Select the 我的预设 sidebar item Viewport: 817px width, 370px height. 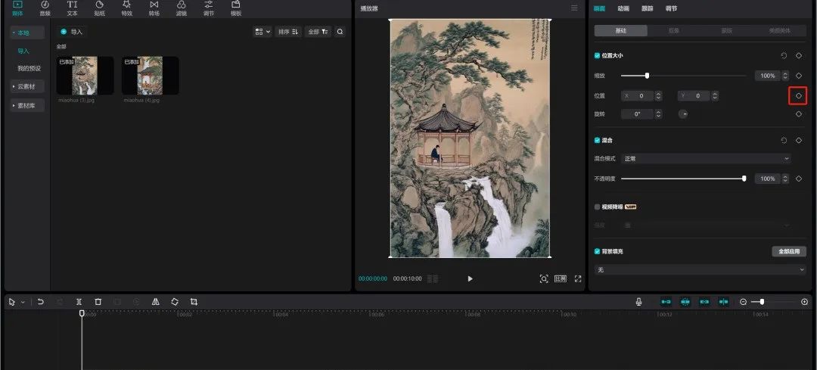pyautogui.click(x=30, y=68)
